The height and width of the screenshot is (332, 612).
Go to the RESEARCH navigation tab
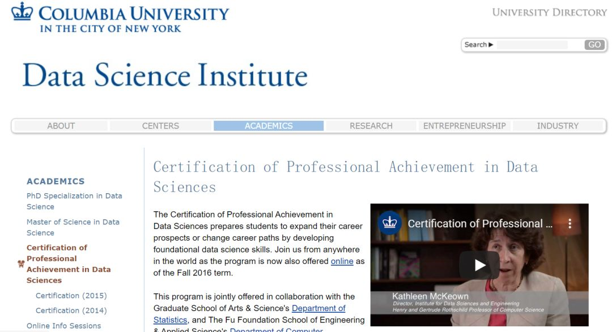coord(371,126)
